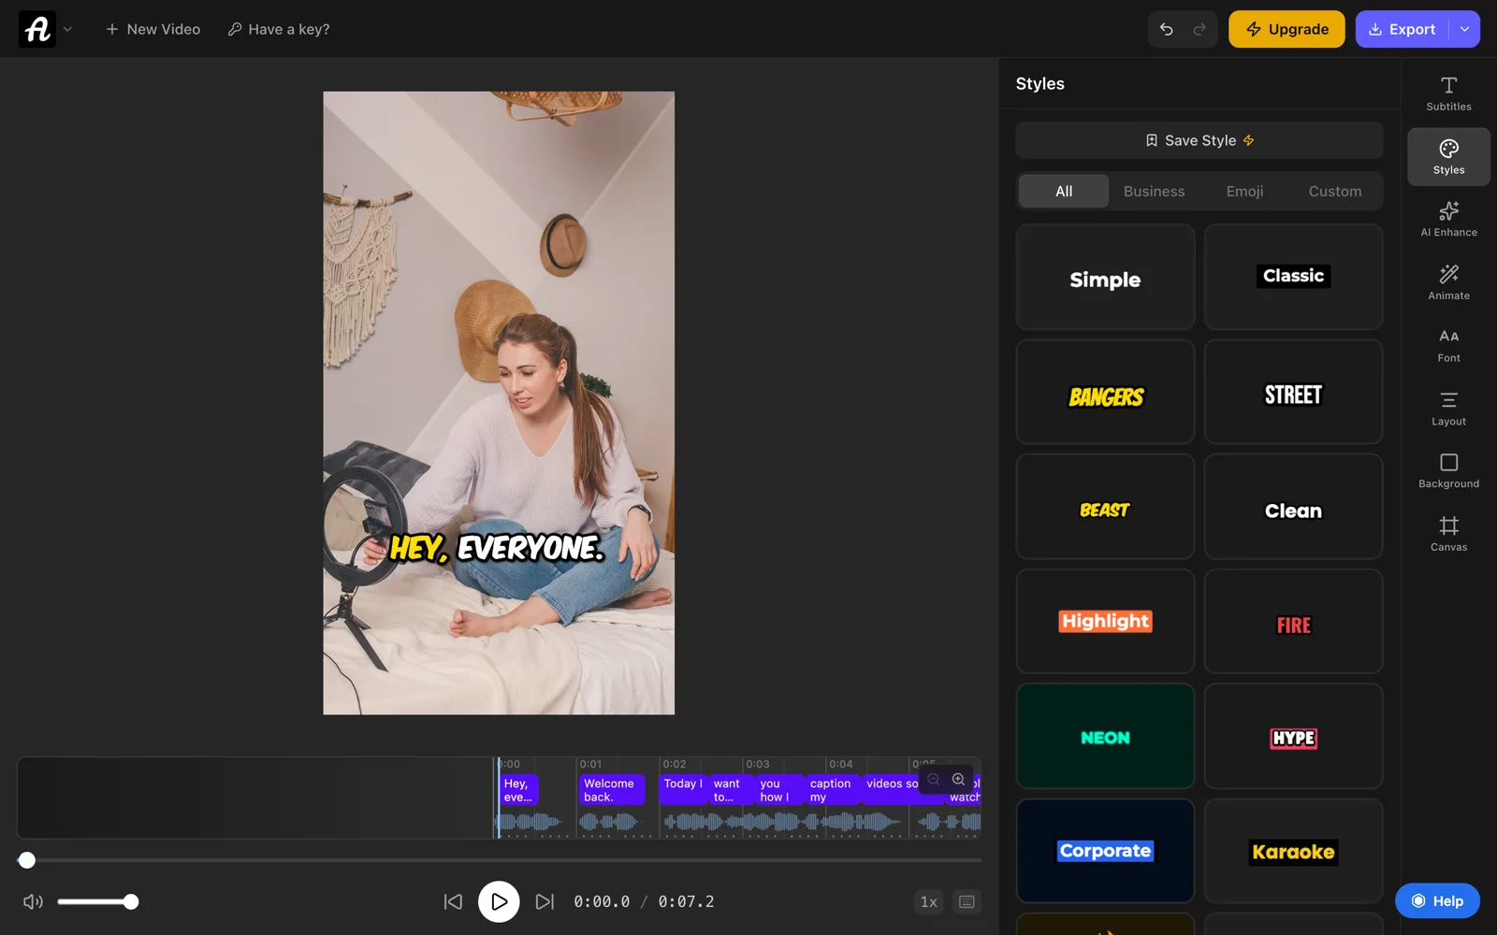Image resolution: width=1497 pixels, height=935 pixels.
Task: Click the app logo in top left
Action: coord(37,29)
